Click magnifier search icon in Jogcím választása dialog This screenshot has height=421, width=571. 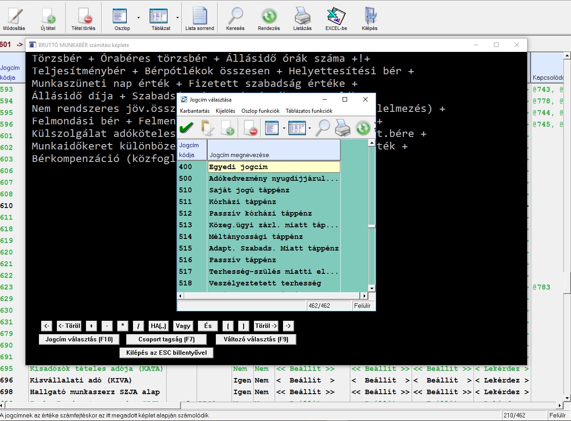(x=322, y=128)
